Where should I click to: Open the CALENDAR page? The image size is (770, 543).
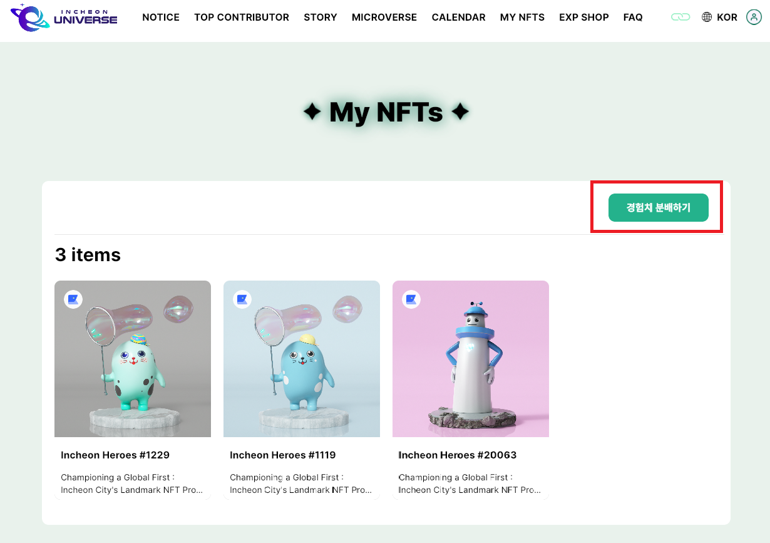click(458, 18)
